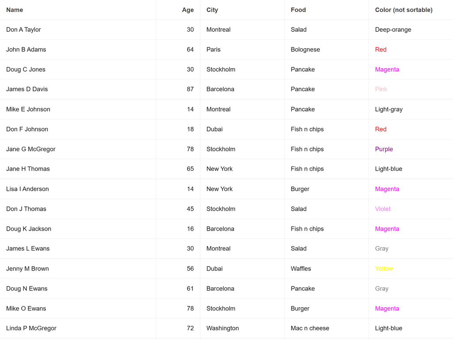The width and height of the screenshot is (453, 340).
Task: Click the Color (not sortable) header
Action: [403, 10]
